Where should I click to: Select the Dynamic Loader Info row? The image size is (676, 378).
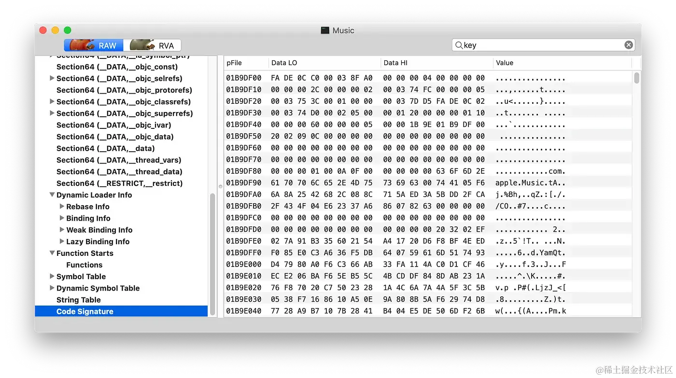(121, 195)
